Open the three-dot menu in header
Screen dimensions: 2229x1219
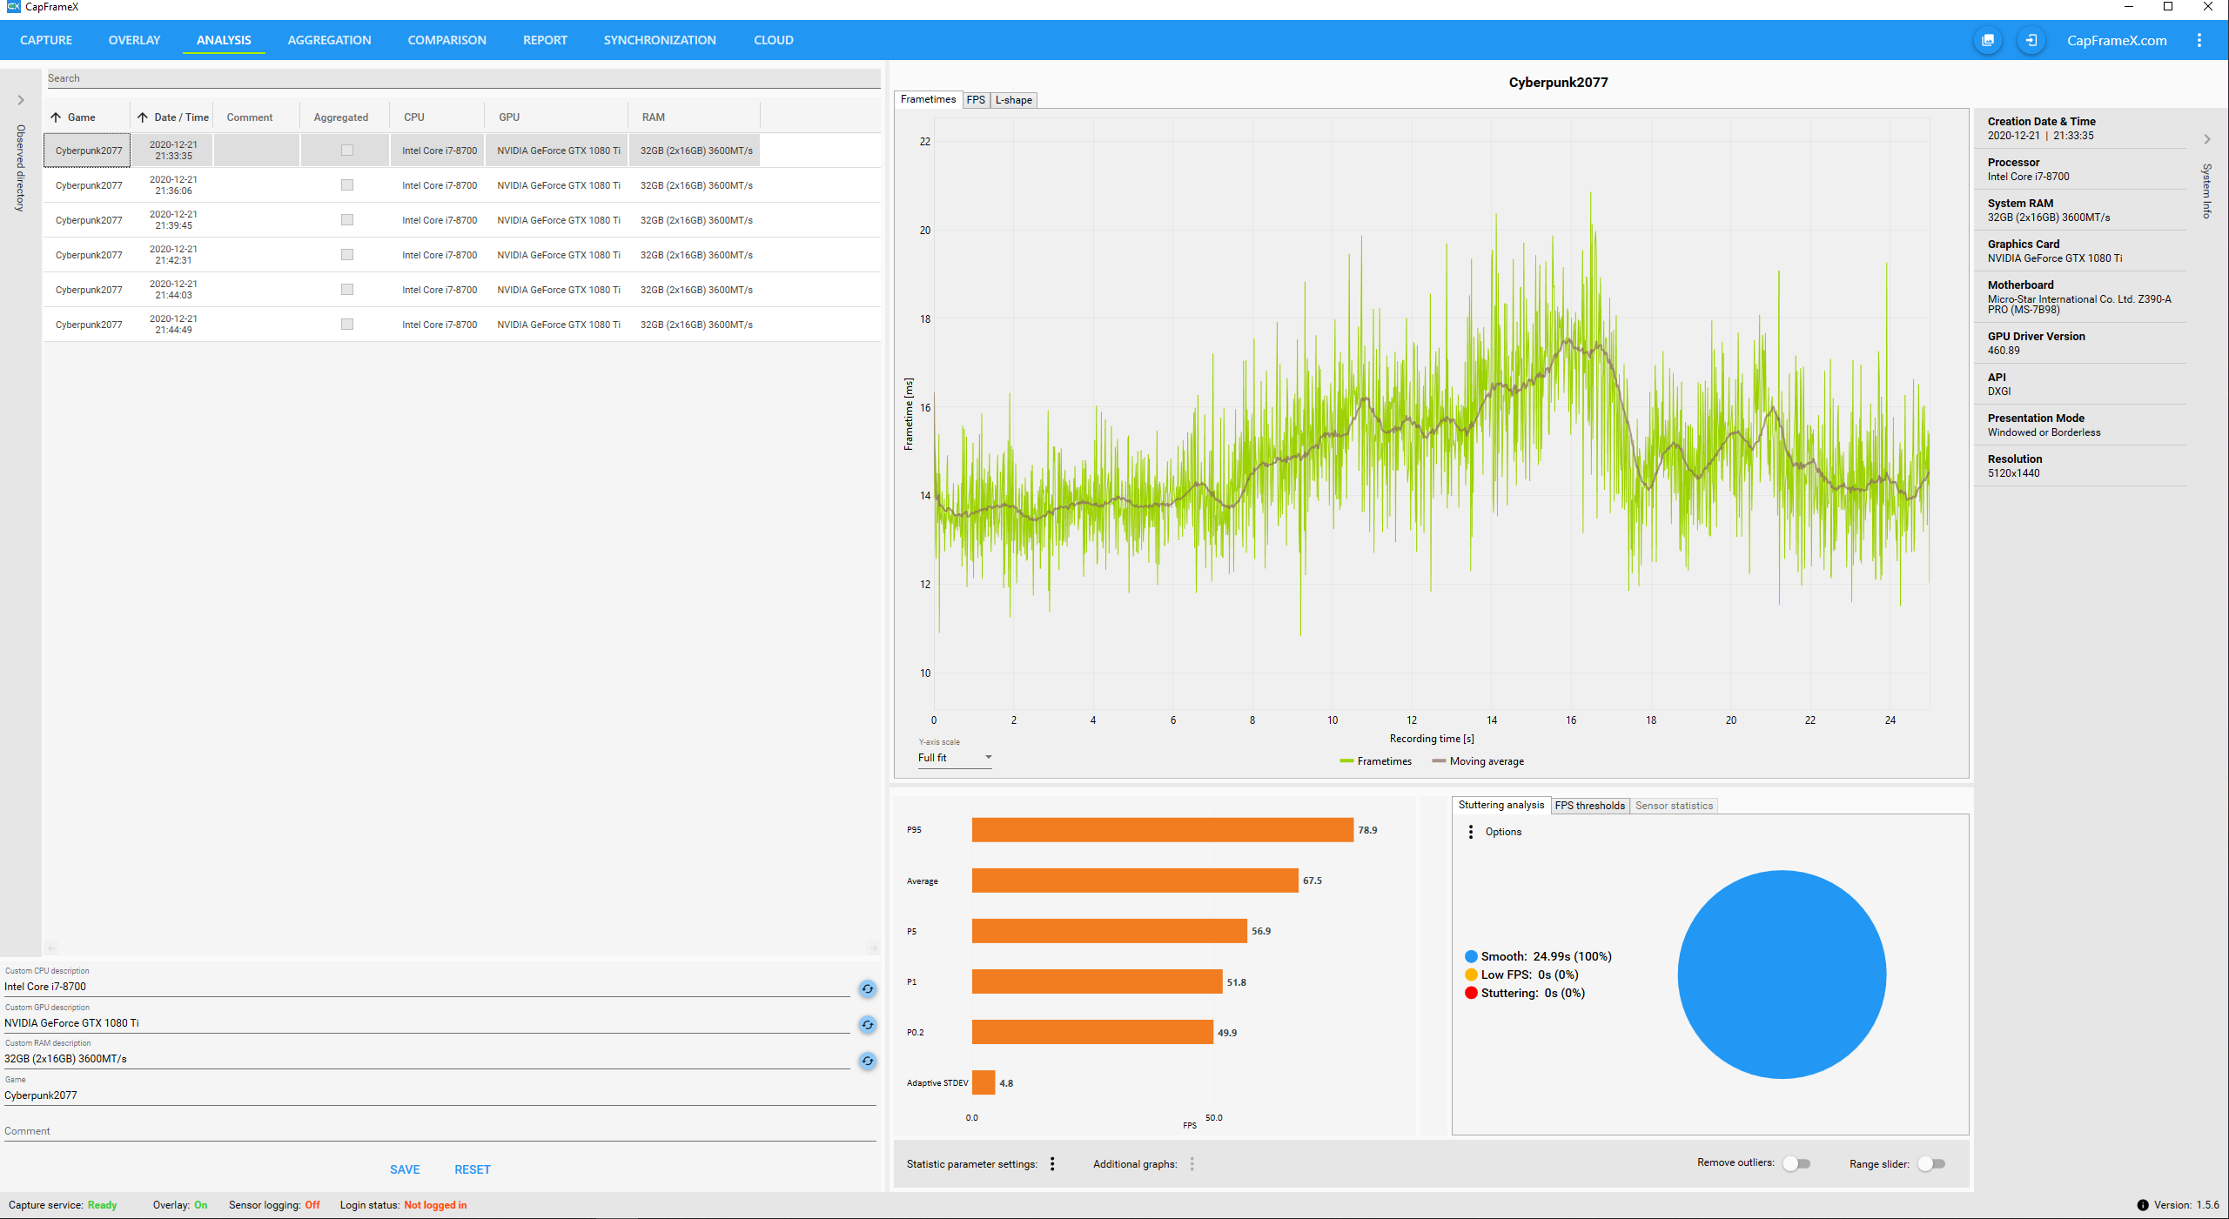click(x=2199, y=40)
